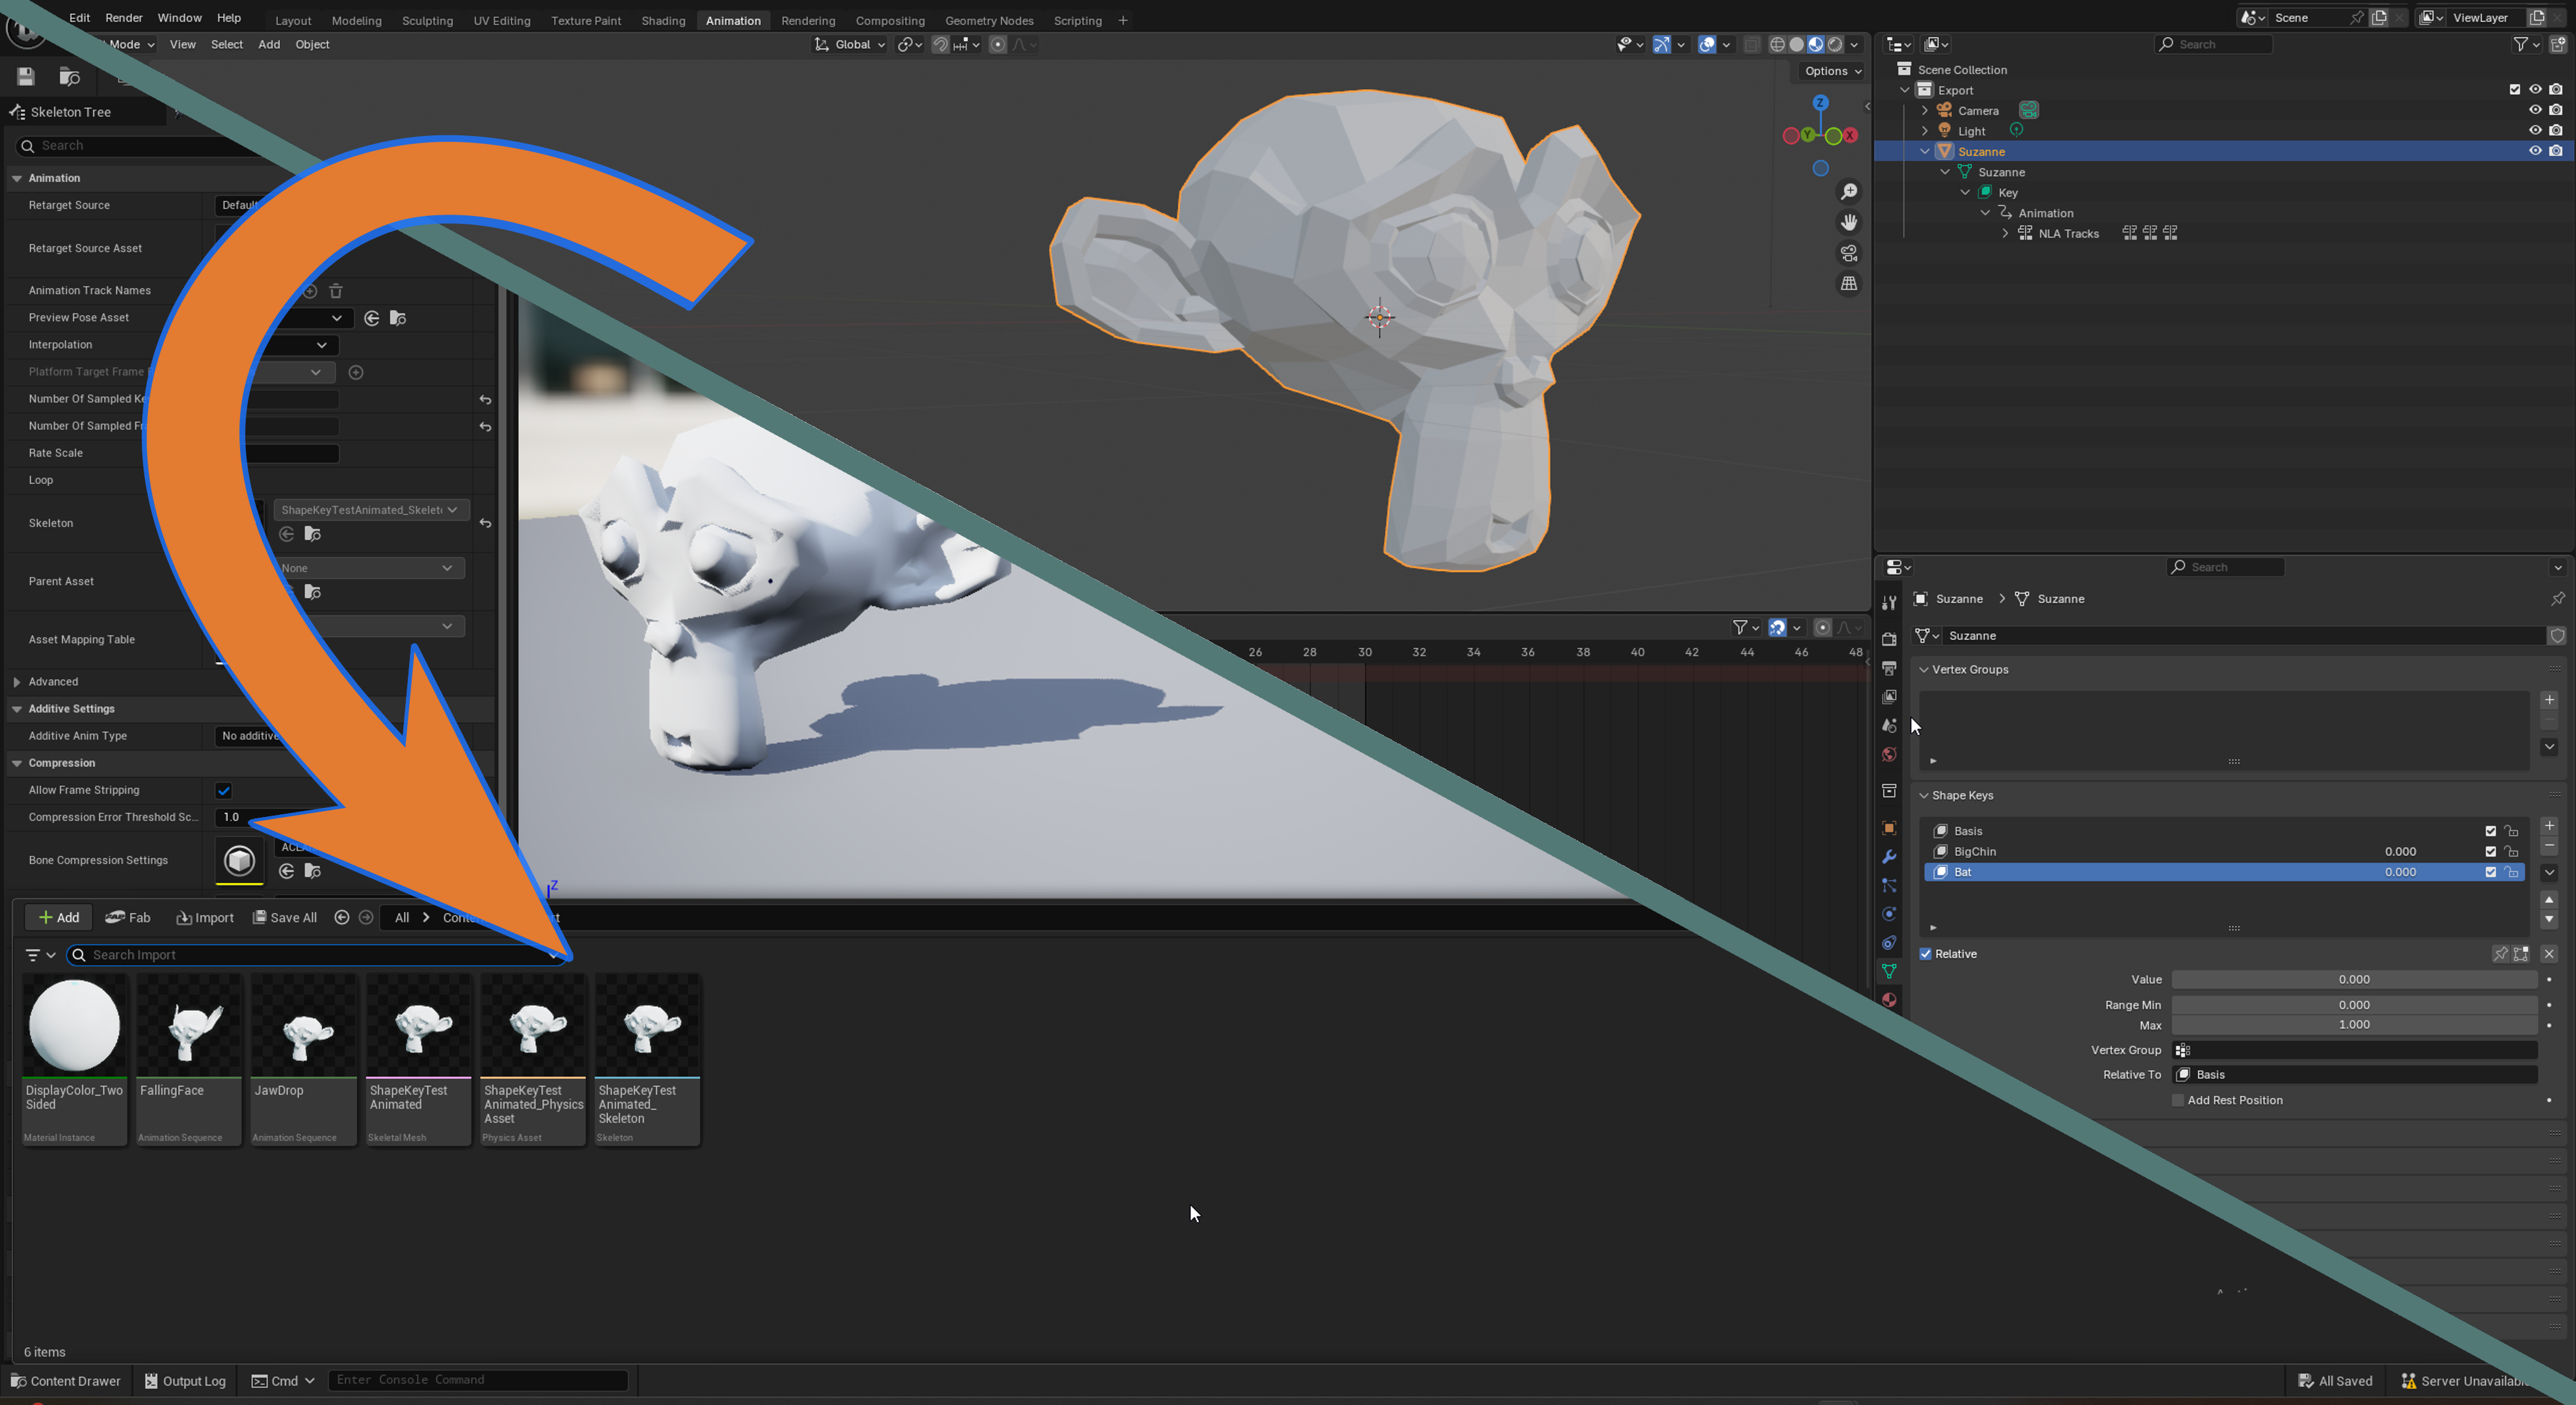Enable Add Rest Position checkbox
Image resolution: width=2576 pixels, height=1405 pixels.
point(2178,1100)
